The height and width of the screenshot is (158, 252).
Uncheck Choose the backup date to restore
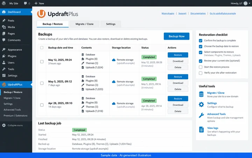click(201, 46)
